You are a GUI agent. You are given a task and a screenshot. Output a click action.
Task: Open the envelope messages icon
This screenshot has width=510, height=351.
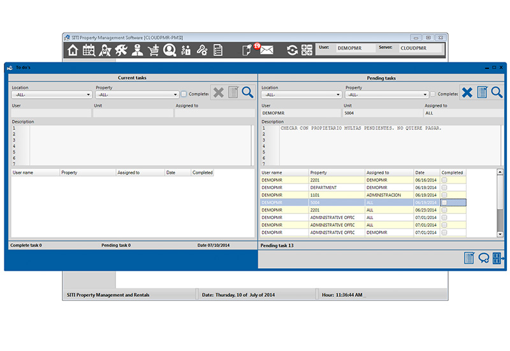click(266, 50)
